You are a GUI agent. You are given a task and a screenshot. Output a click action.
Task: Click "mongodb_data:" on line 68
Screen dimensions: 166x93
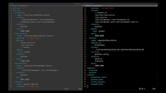pyautogui.click(x=97, y=84)
